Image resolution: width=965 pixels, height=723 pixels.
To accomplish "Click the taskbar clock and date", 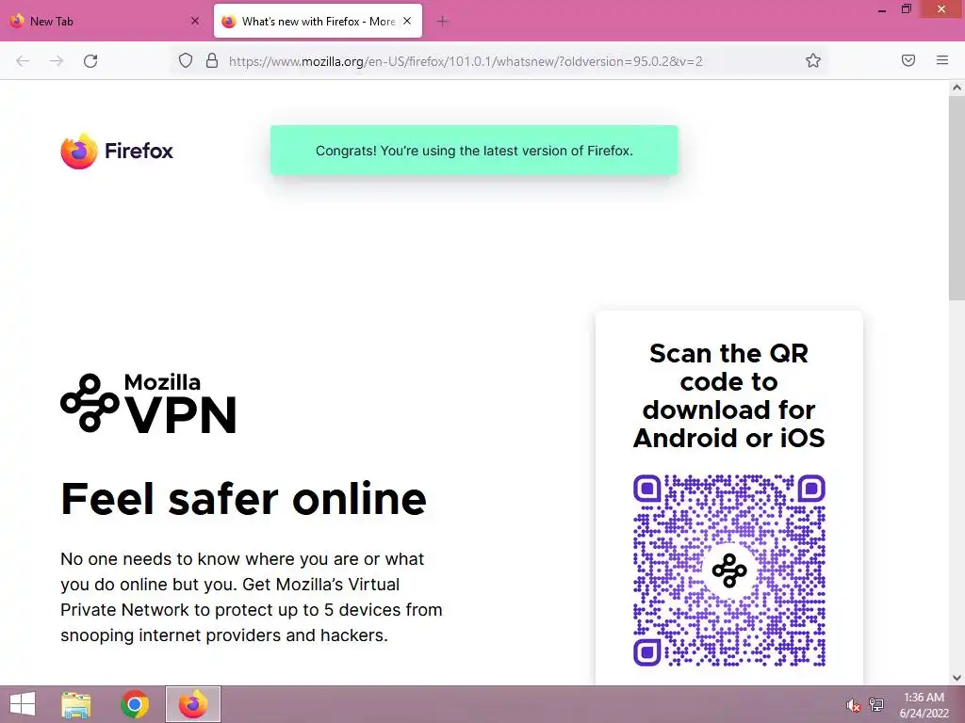I will click(x=924, y=705).
